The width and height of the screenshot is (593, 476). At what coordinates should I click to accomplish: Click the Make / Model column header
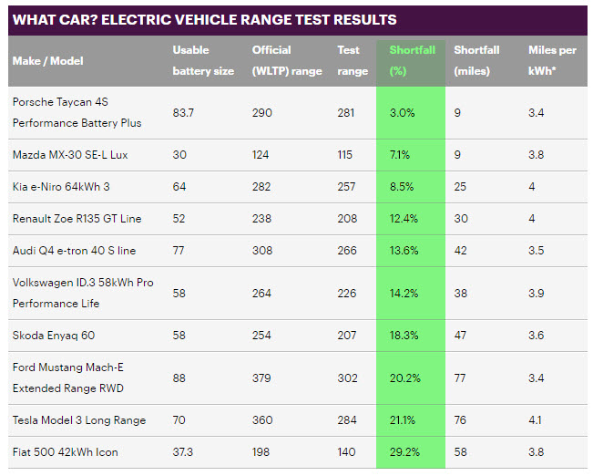click(48, 61)
